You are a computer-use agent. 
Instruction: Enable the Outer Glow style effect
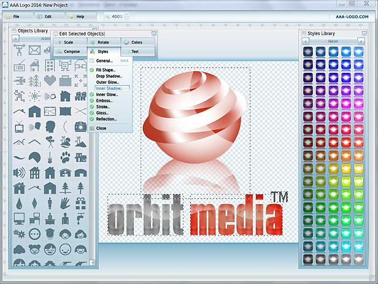(x=107, y=82)
